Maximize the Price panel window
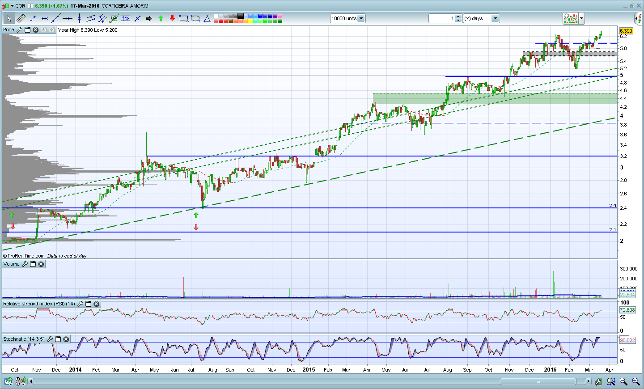644x389 pixels. pyautogui.click(x=27, y=30)
